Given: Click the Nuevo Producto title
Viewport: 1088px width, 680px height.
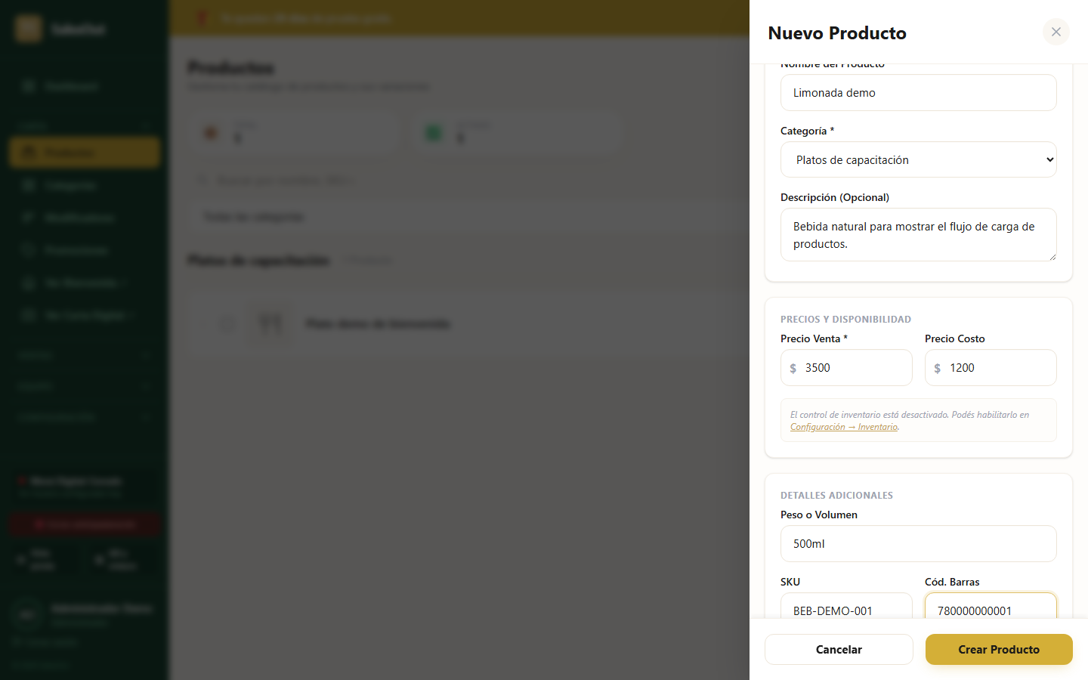Looking at the screenshot, I should coord(837,33).
